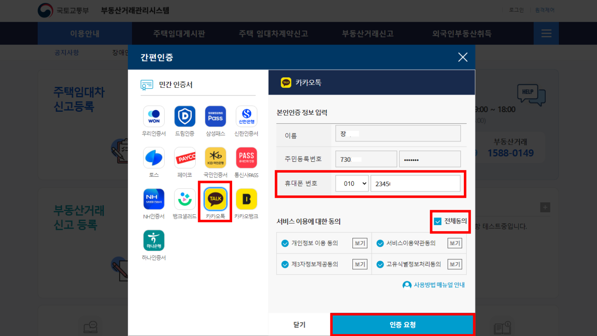Open the 외국인부동산취득 menu
This screenshot has width=597, height=336.
[462, 34]
